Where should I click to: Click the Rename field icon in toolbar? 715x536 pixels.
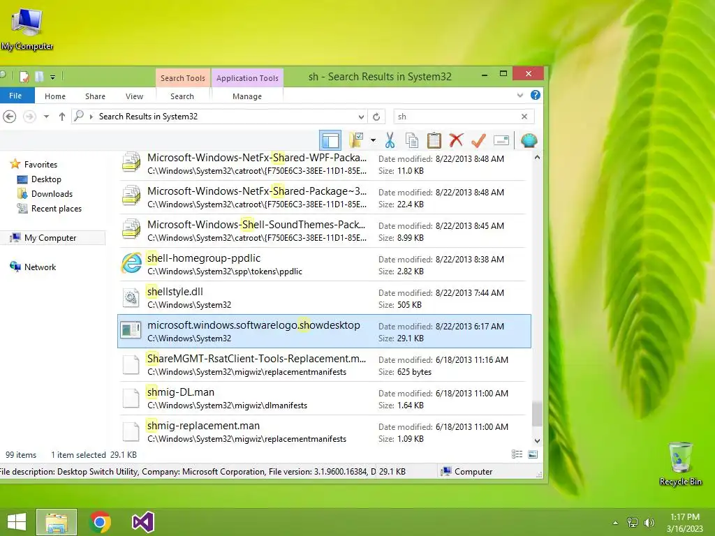pos(501,140)
